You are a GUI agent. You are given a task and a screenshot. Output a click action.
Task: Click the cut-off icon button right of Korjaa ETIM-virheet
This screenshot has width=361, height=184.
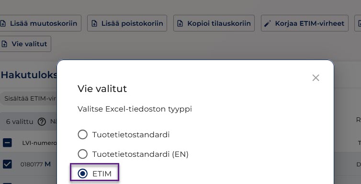358,23
